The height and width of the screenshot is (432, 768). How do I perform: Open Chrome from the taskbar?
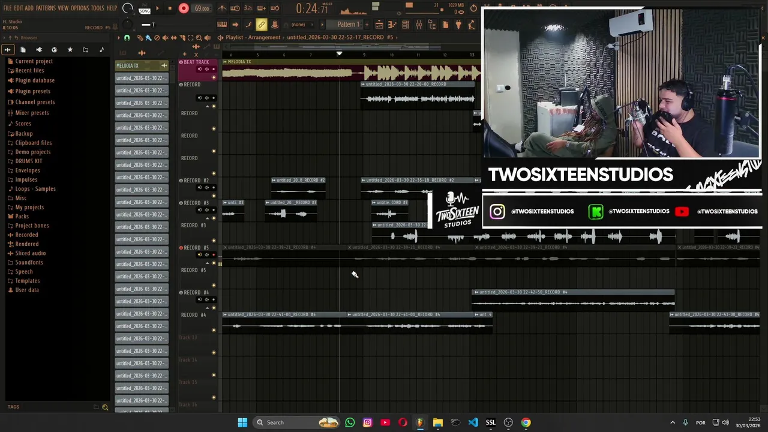526,422
